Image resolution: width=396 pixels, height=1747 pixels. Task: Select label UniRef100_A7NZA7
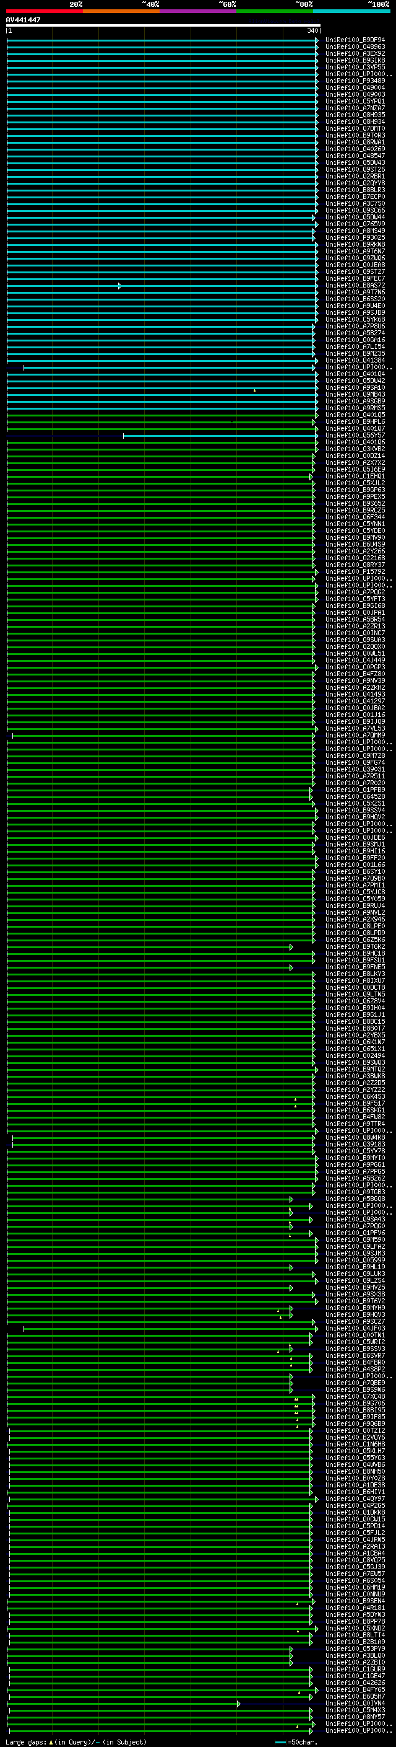(x=355, y=108)
